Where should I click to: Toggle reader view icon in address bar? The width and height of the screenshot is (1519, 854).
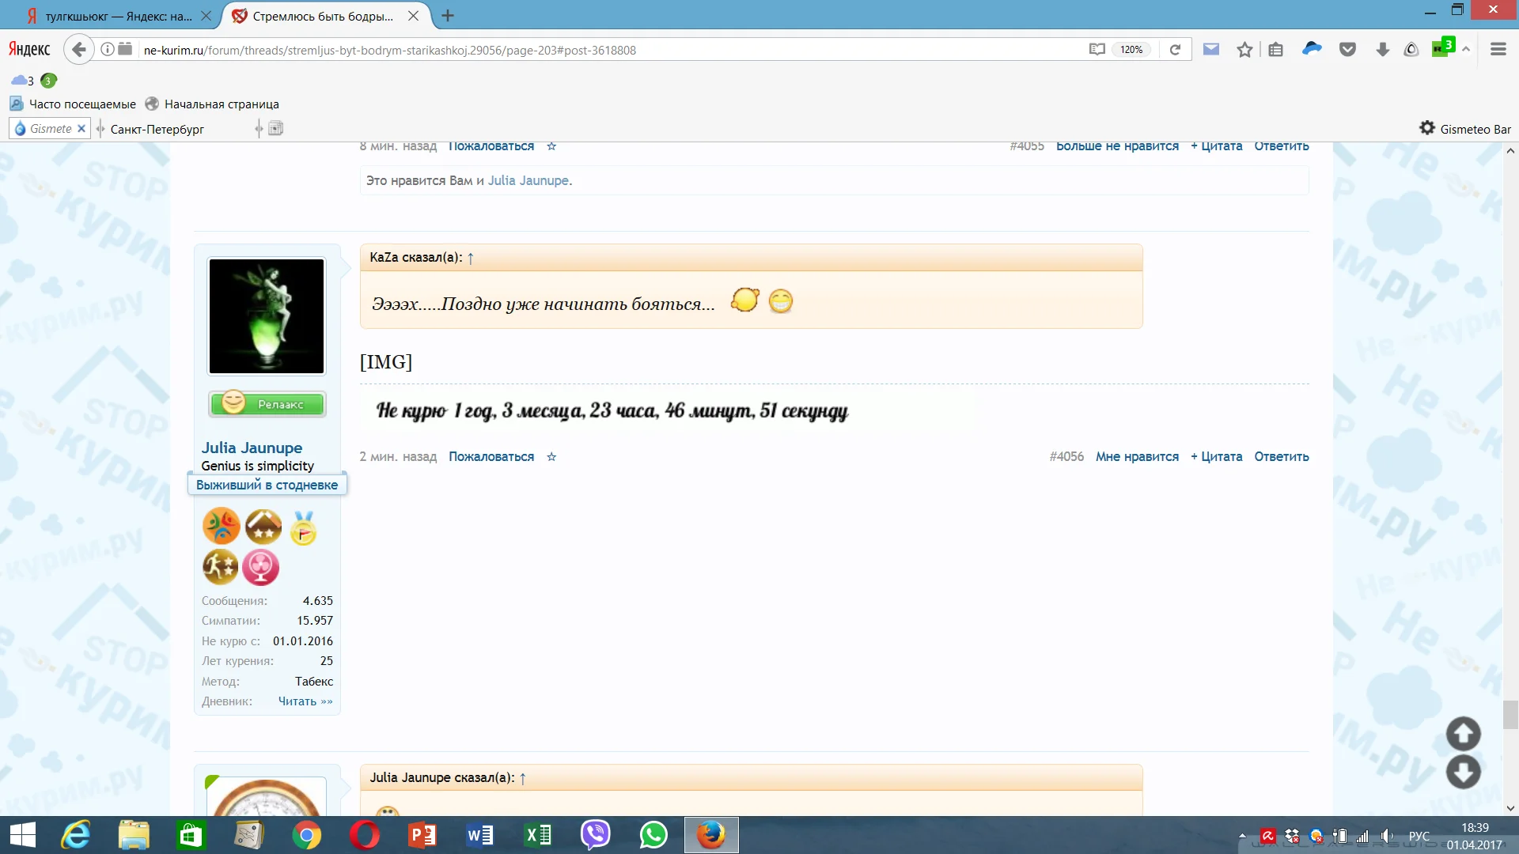click(1097, 50)
